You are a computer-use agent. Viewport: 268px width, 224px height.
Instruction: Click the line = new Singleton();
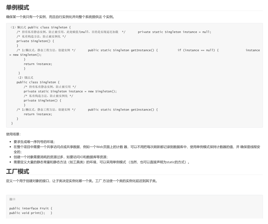tap(25, 55)
